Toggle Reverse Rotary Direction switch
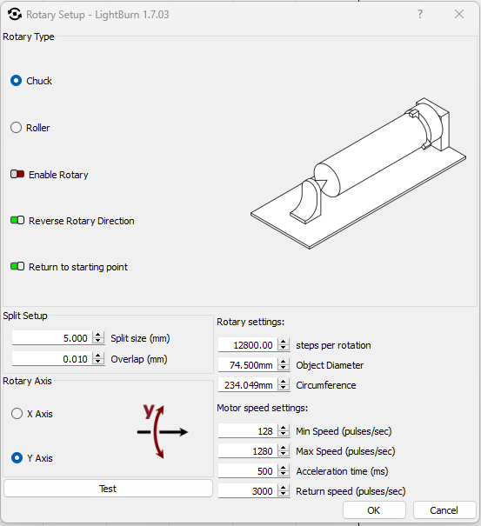Viewport: 481px width, 526px height. (17, 220)
